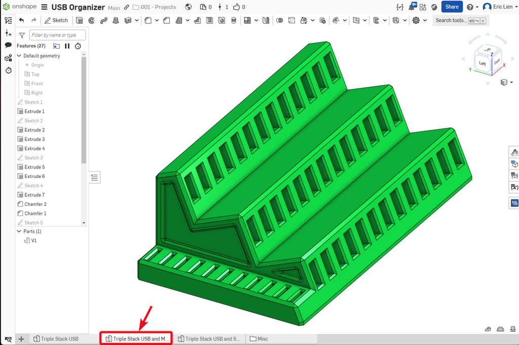Open the App Store grid icon
The image size is (519, 345).
423,7
